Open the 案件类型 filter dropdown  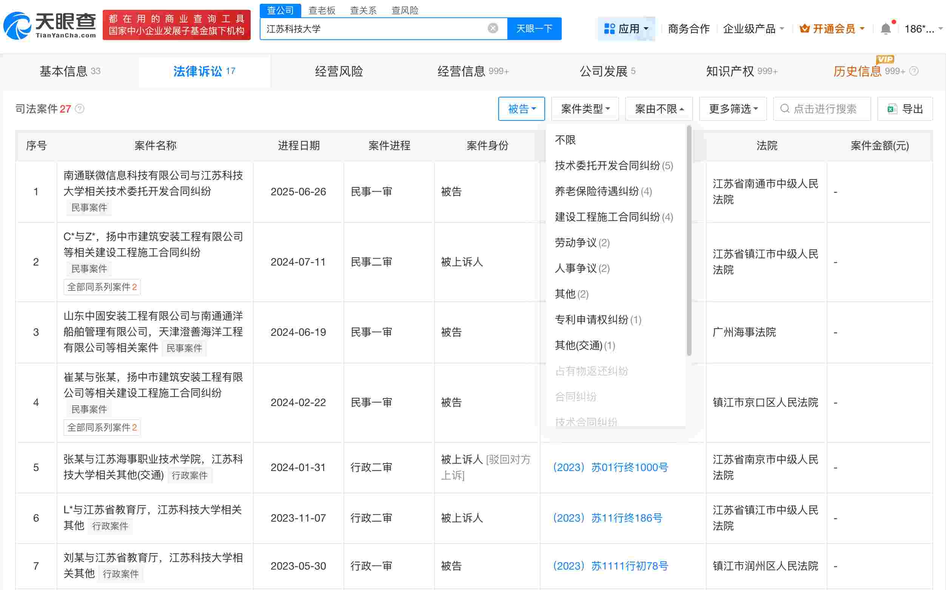(x=584, y=108)
